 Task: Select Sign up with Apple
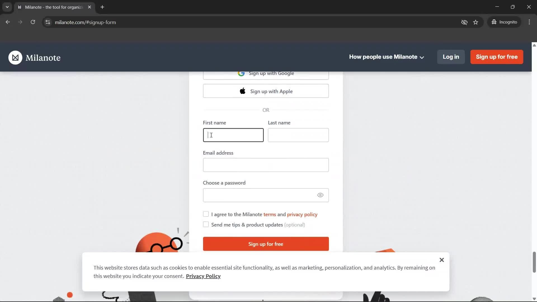coord(266,91)
